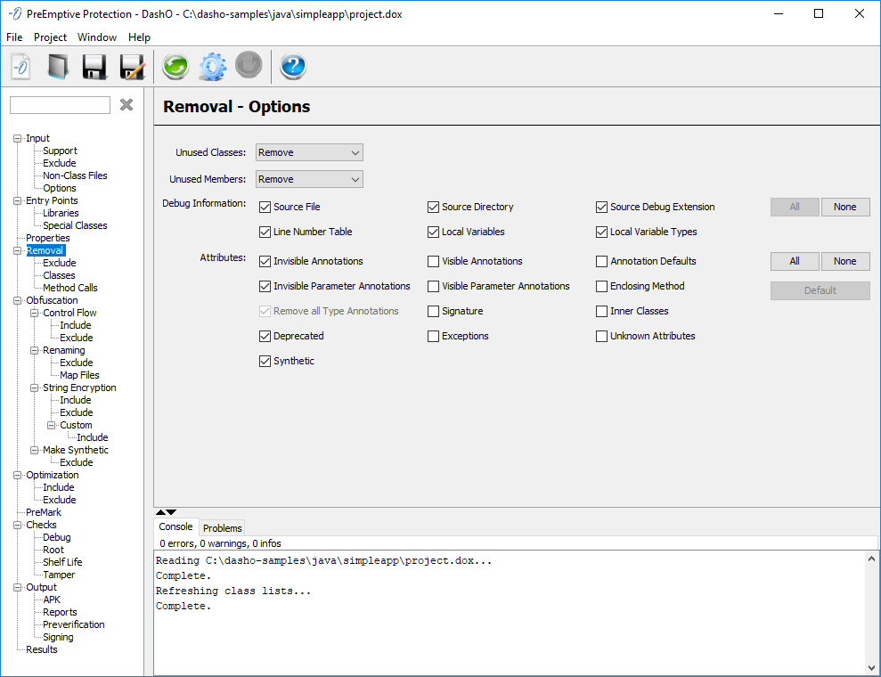Click the blue gear Build project icon
881x677 pixels.
pos(212,67)
